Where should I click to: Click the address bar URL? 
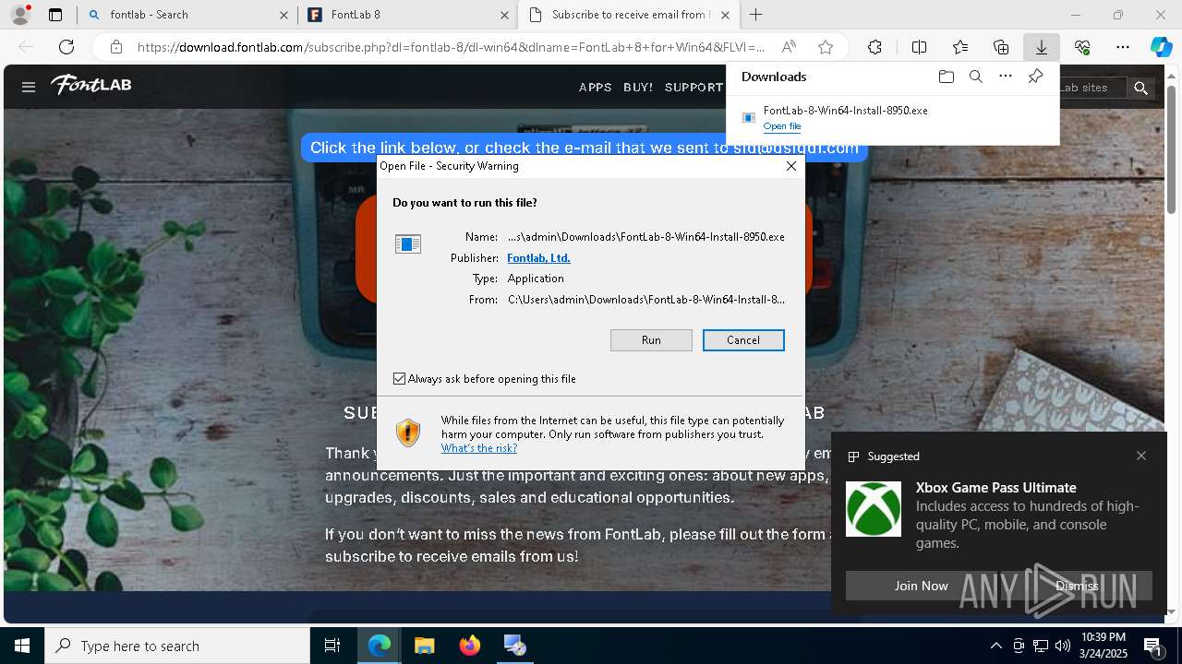pos(451,47)
